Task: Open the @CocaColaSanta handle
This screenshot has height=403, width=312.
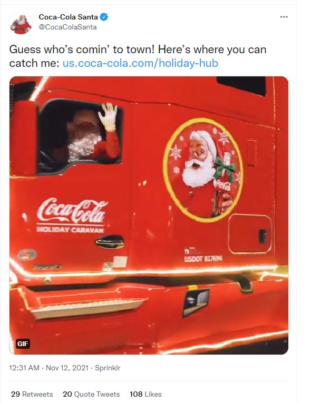Action: [x=67, y=27]
